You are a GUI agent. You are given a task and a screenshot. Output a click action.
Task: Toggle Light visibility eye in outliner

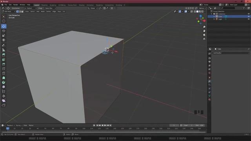pos(249,19)
